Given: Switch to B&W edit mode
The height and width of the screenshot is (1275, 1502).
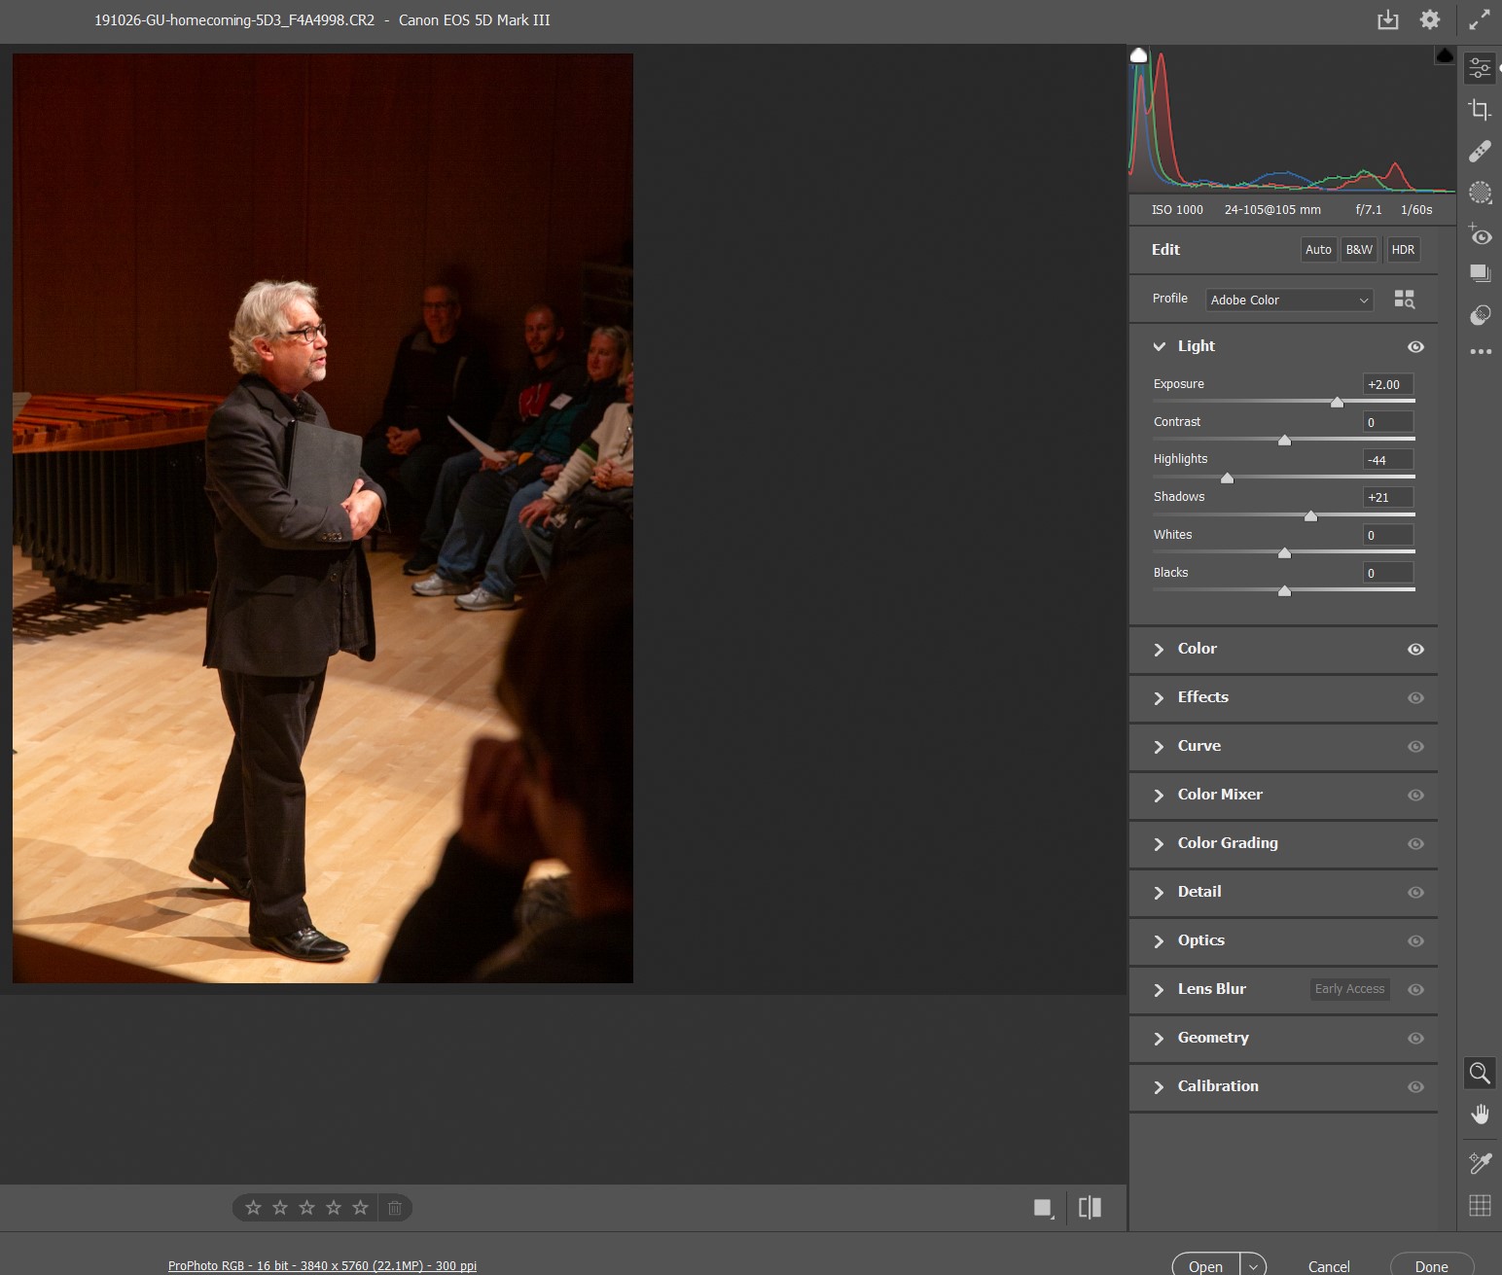Looking at the screenshot, I should pos(1359,250).
